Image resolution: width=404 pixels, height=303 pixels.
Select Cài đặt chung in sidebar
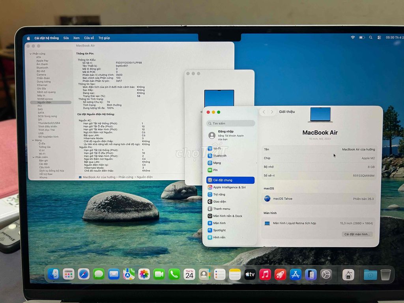(230, 180)
